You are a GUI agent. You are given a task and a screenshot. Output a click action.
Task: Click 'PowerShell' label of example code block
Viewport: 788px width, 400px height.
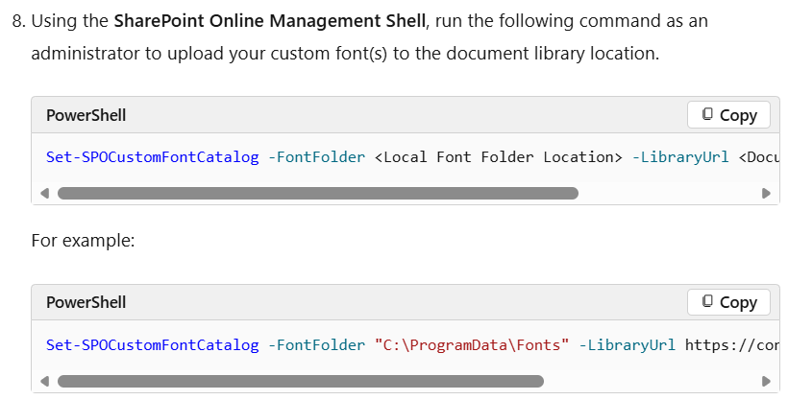pos(86,302)
